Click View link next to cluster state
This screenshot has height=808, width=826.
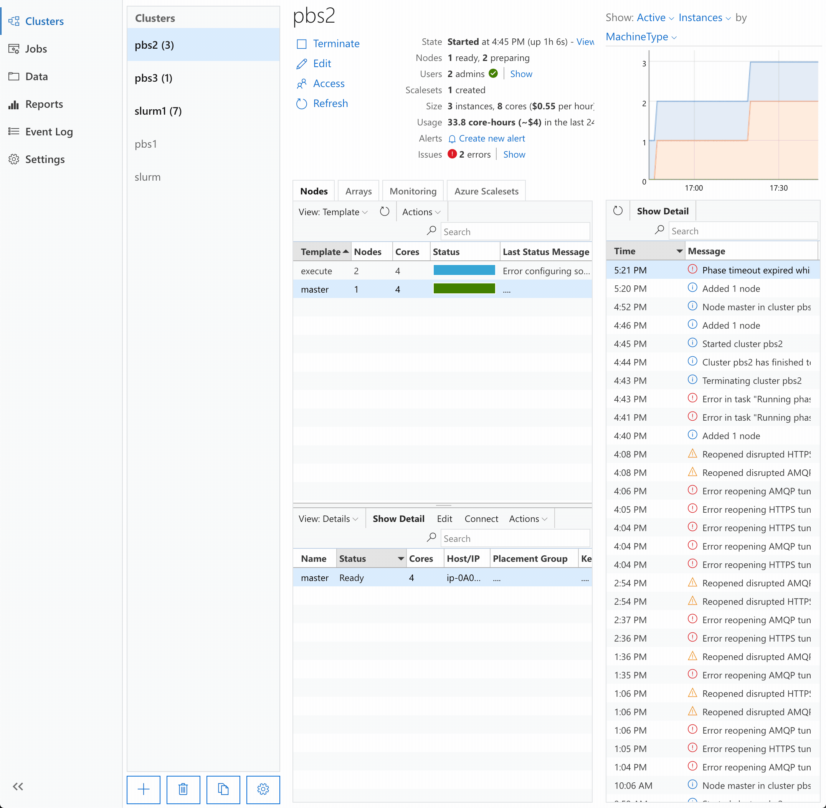click(x=585, y=41)
